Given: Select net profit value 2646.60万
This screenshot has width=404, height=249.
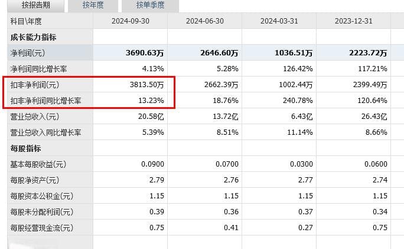Looking at the screenshot, I should (219, 53).
